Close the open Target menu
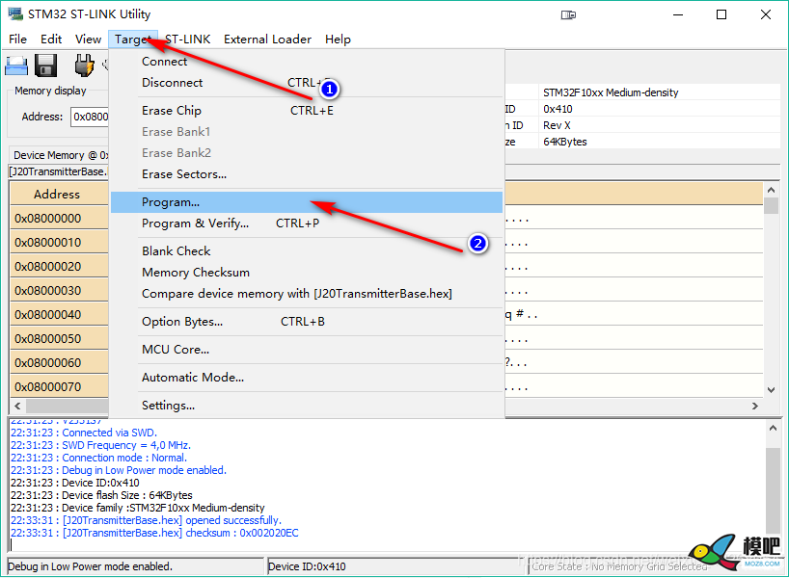The height and width of the screenshot is (578, 789). tap(133, 39)
